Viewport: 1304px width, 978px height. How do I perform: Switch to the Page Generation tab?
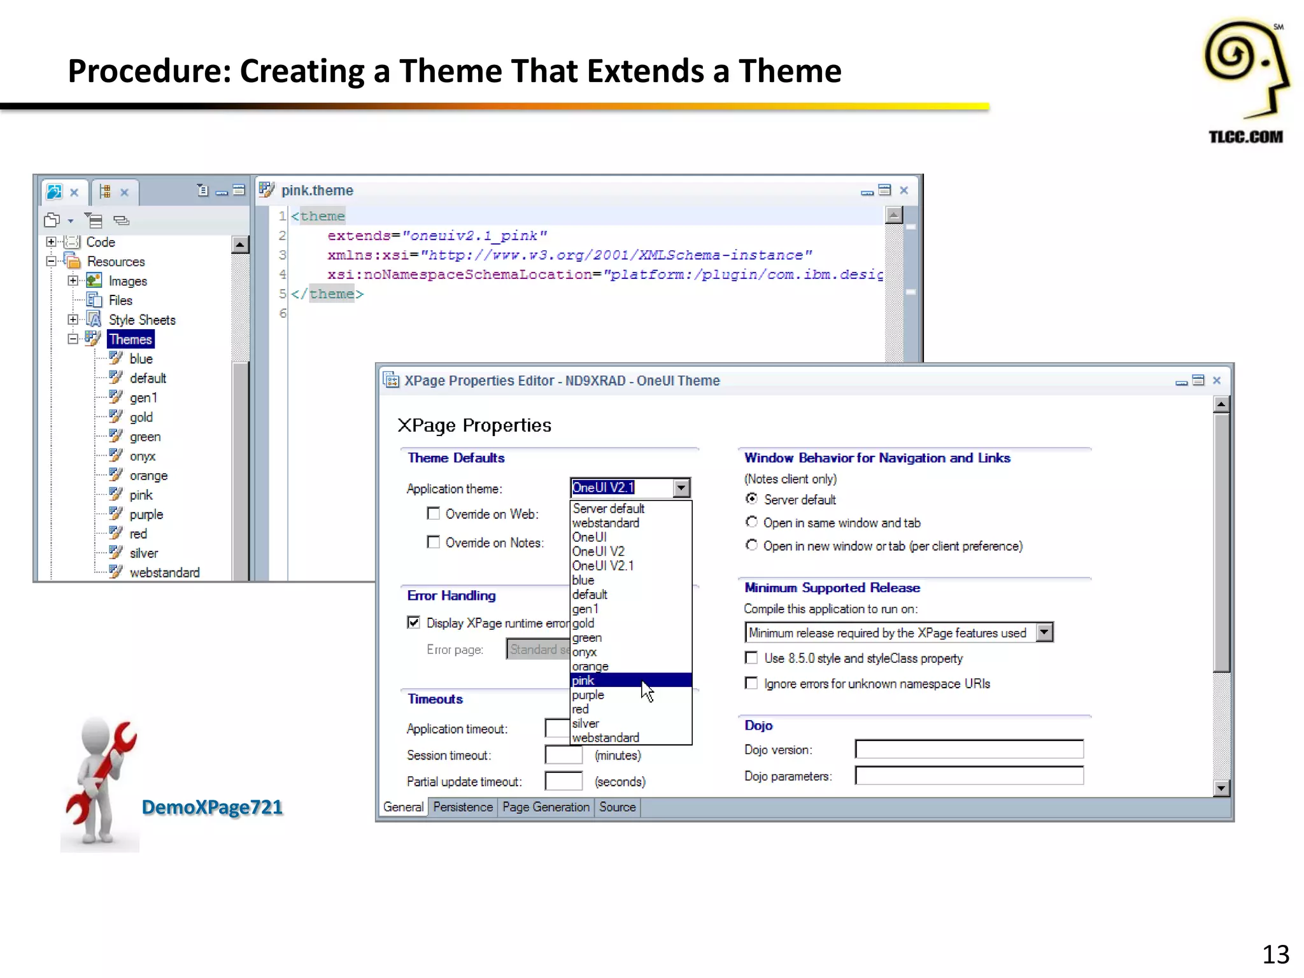(546, 807)
